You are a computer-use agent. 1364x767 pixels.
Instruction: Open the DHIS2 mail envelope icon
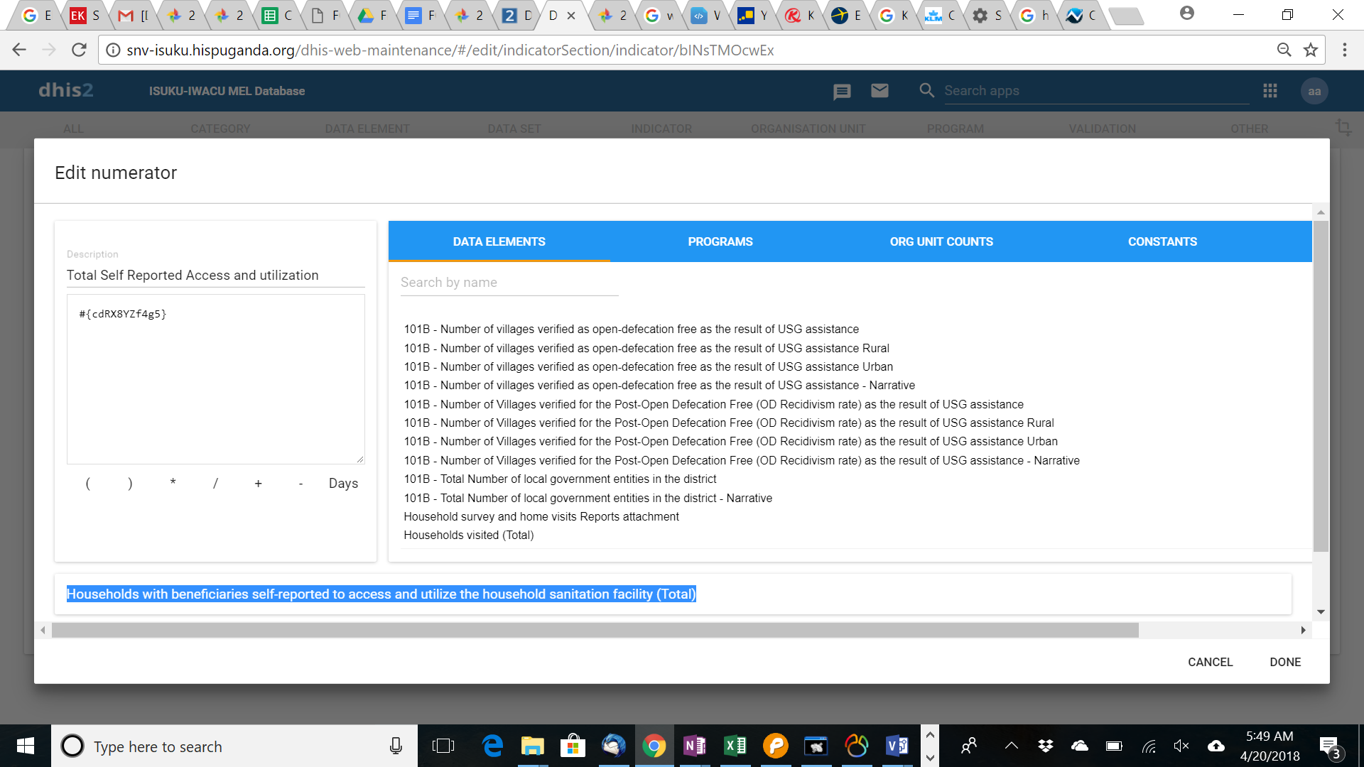[879, 91]
